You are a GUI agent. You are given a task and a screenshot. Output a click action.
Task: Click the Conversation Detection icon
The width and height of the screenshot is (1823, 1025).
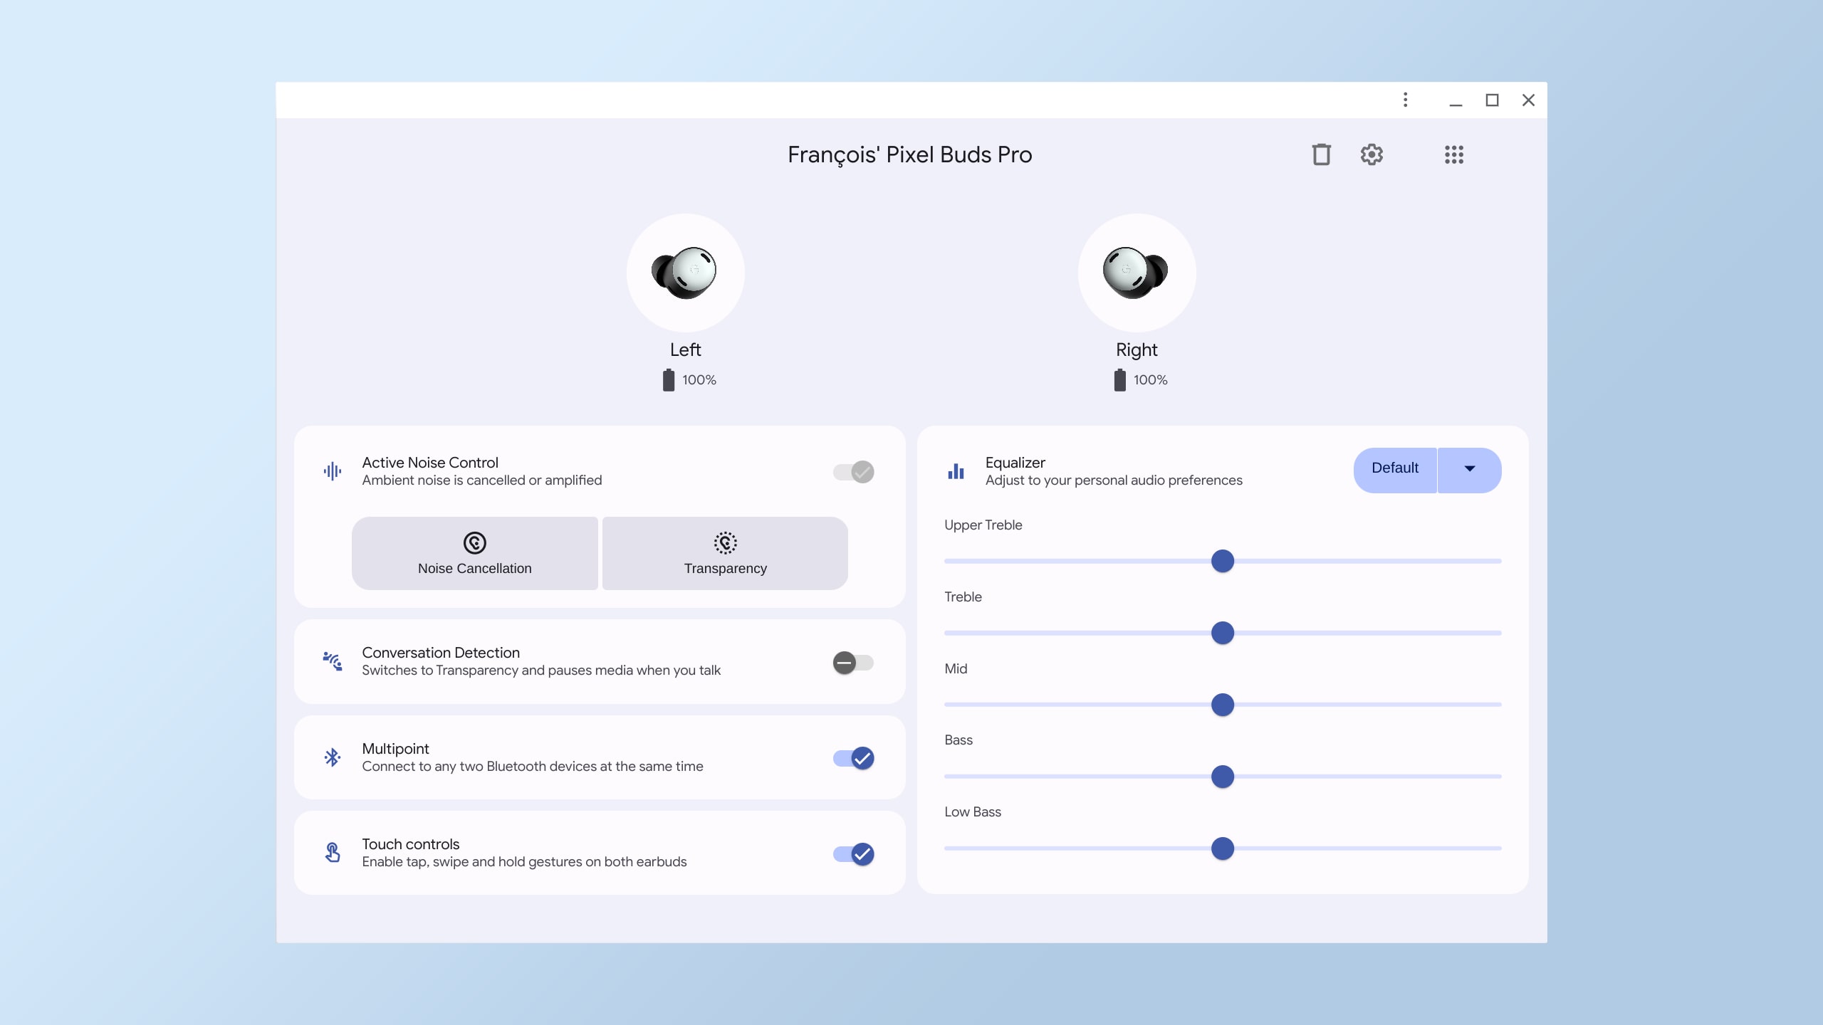332,661
